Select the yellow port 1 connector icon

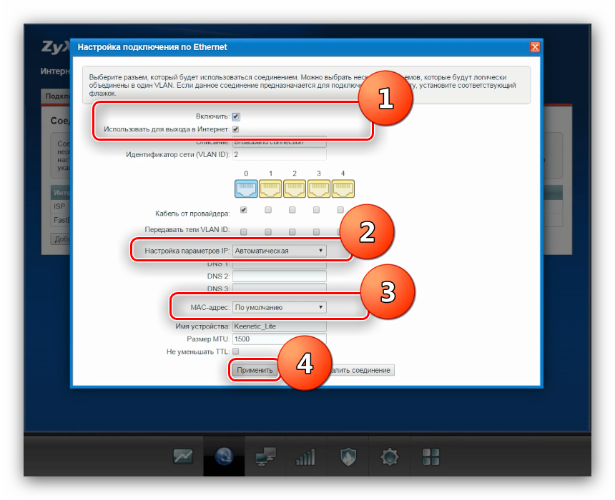pyautogui.click(x=270, y=189)
